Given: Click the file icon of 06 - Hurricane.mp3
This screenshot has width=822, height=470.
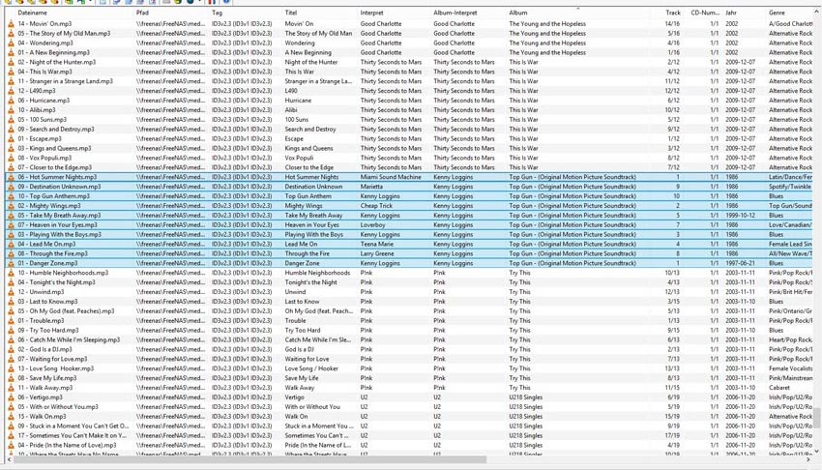Looking at the screenshot, I should [11, 101].
